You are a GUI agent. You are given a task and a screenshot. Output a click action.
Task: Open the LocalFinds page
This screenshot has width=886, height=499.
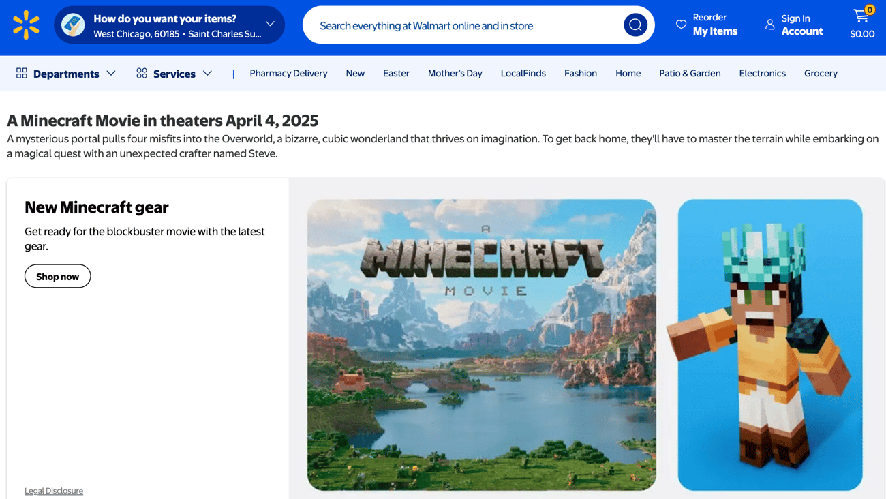(x=523, y=73)
